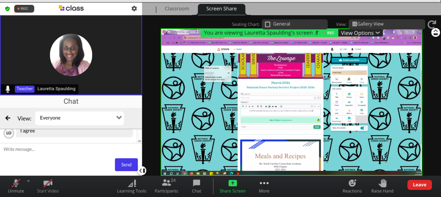Expand audio options caret next to Unmute
Screen dimensions: 441x197
pos(28,181)
